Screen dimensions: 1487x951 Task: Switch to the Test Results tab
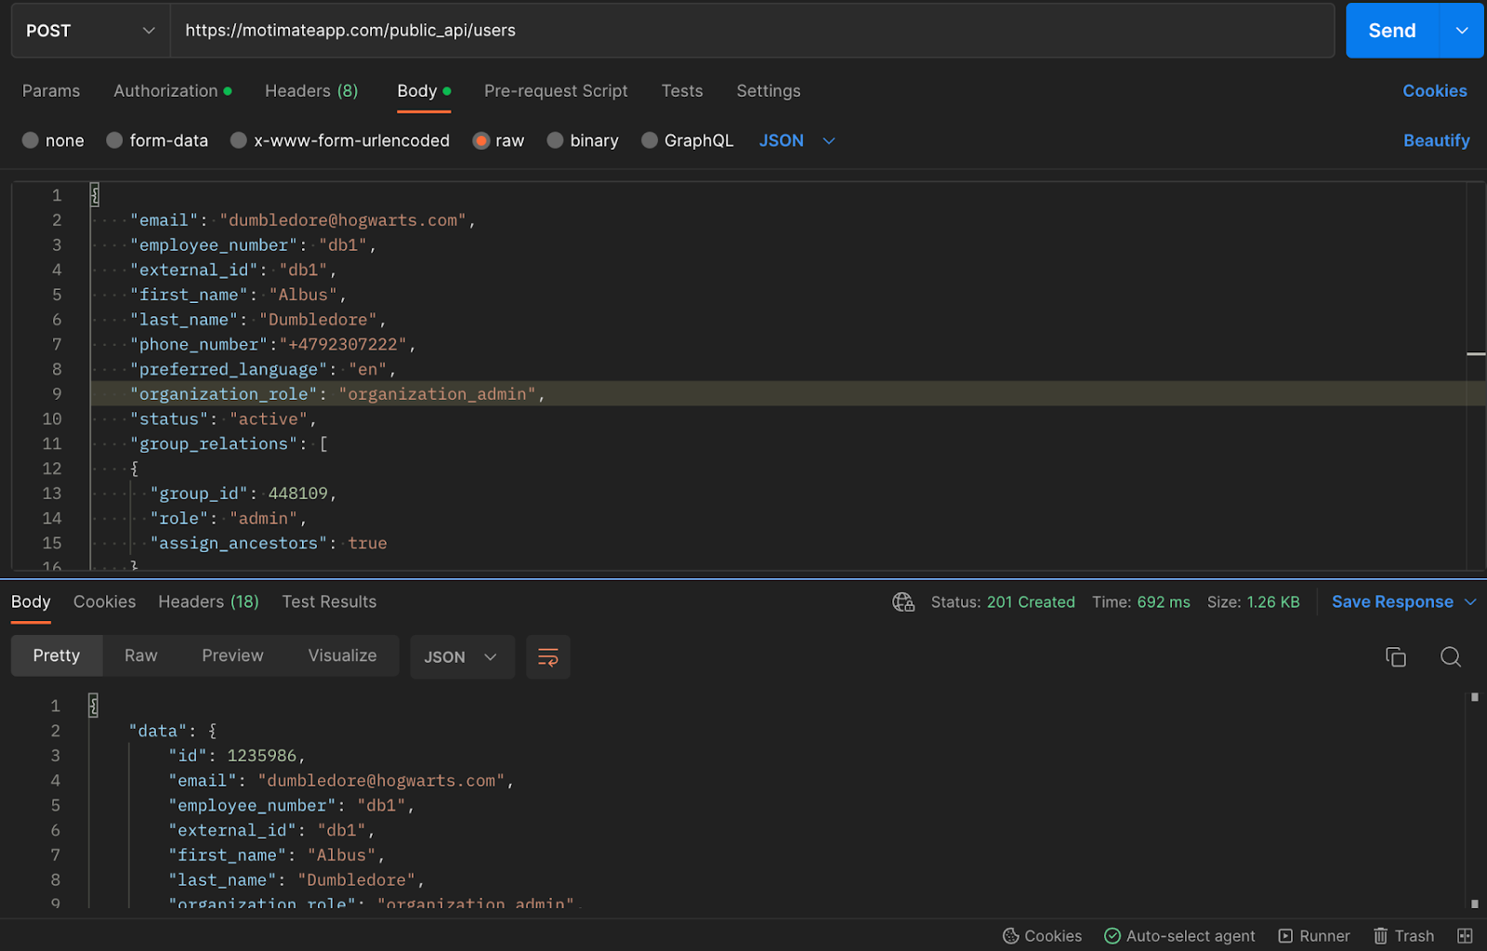point(329,601)
